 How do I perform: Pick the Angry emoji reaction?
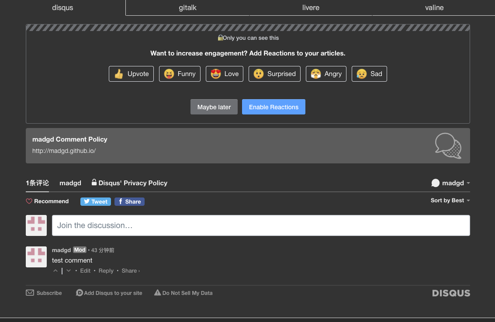[x=326, y=74]
